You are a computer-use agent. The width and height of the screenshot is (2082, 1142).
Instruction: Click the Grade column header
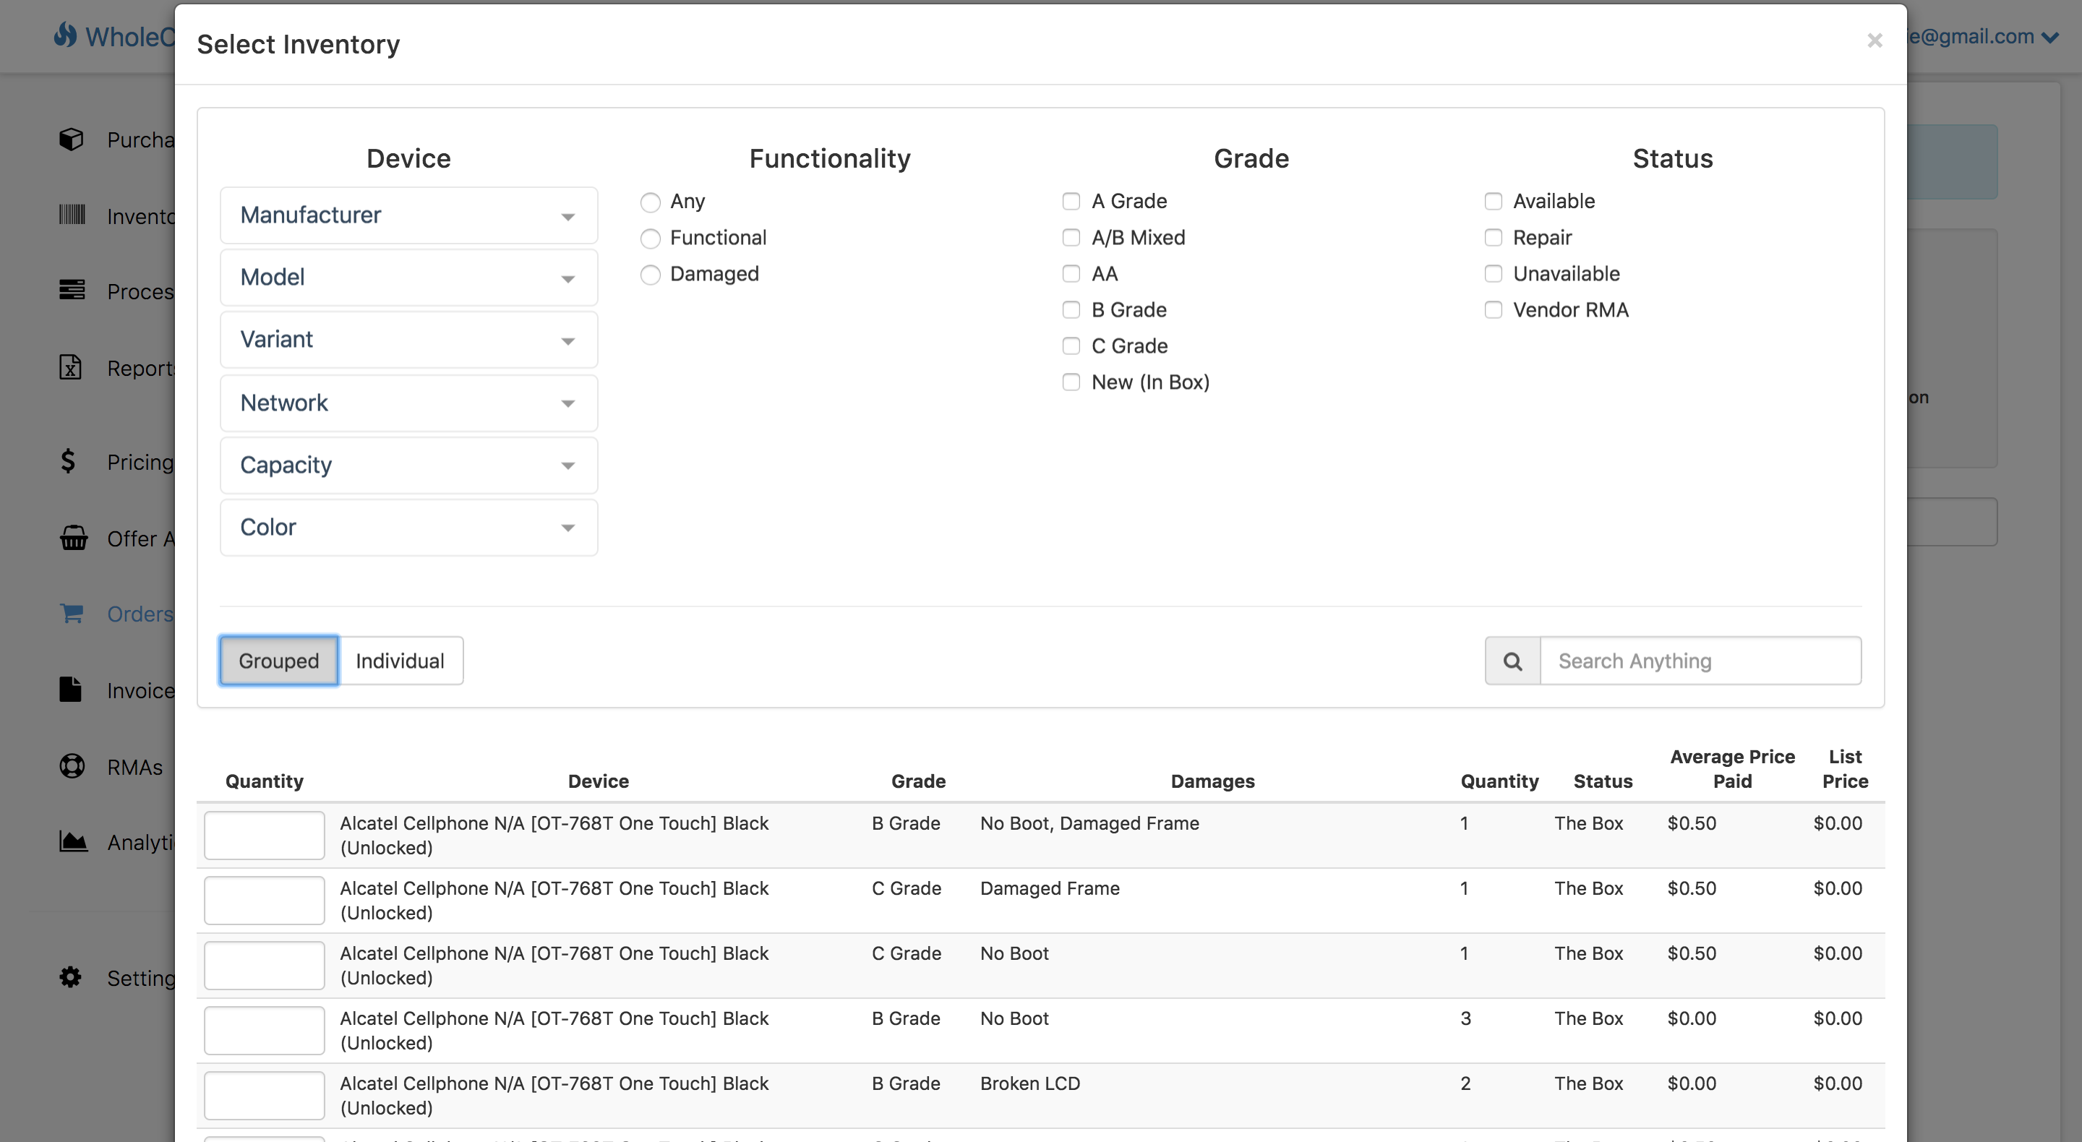pos(918,781)
